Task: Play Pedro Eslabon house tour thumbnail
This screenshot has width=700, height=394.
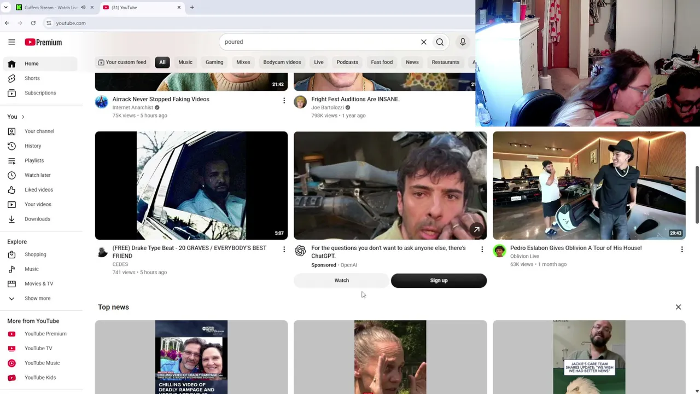Action: point(589,186)
